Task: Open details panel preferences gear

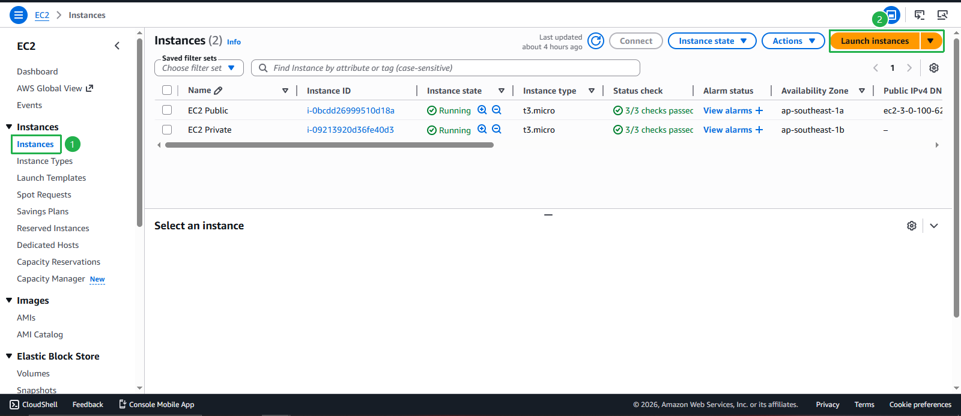Action: 912,226
